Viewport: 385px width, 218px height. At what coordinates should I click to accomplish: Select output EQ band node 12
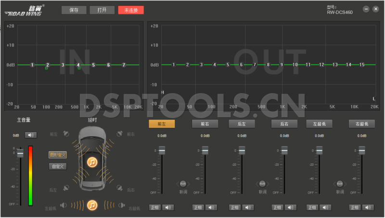click(321, 65)
